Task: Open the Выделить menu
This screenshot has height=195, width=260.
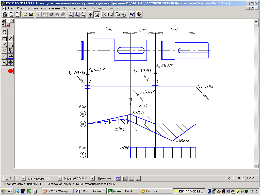Action: click(39, 8)
